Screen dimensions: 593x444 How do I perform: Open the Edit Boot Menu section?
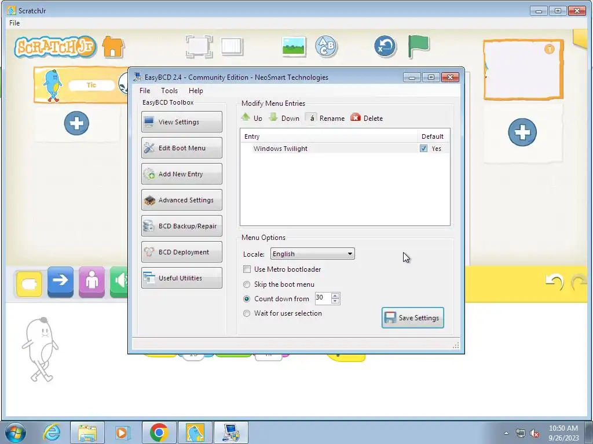tap(181, 147)
